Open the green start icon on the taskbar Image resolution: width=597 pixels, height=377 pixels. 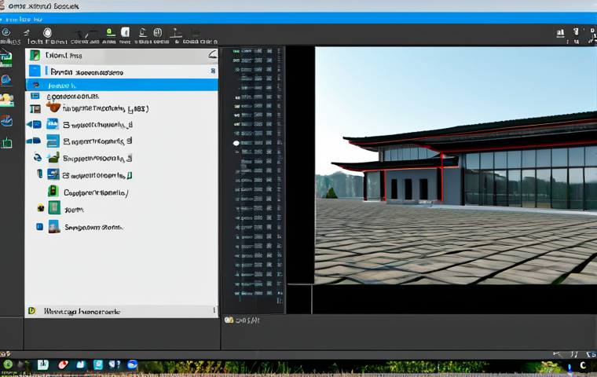(8, 364)
